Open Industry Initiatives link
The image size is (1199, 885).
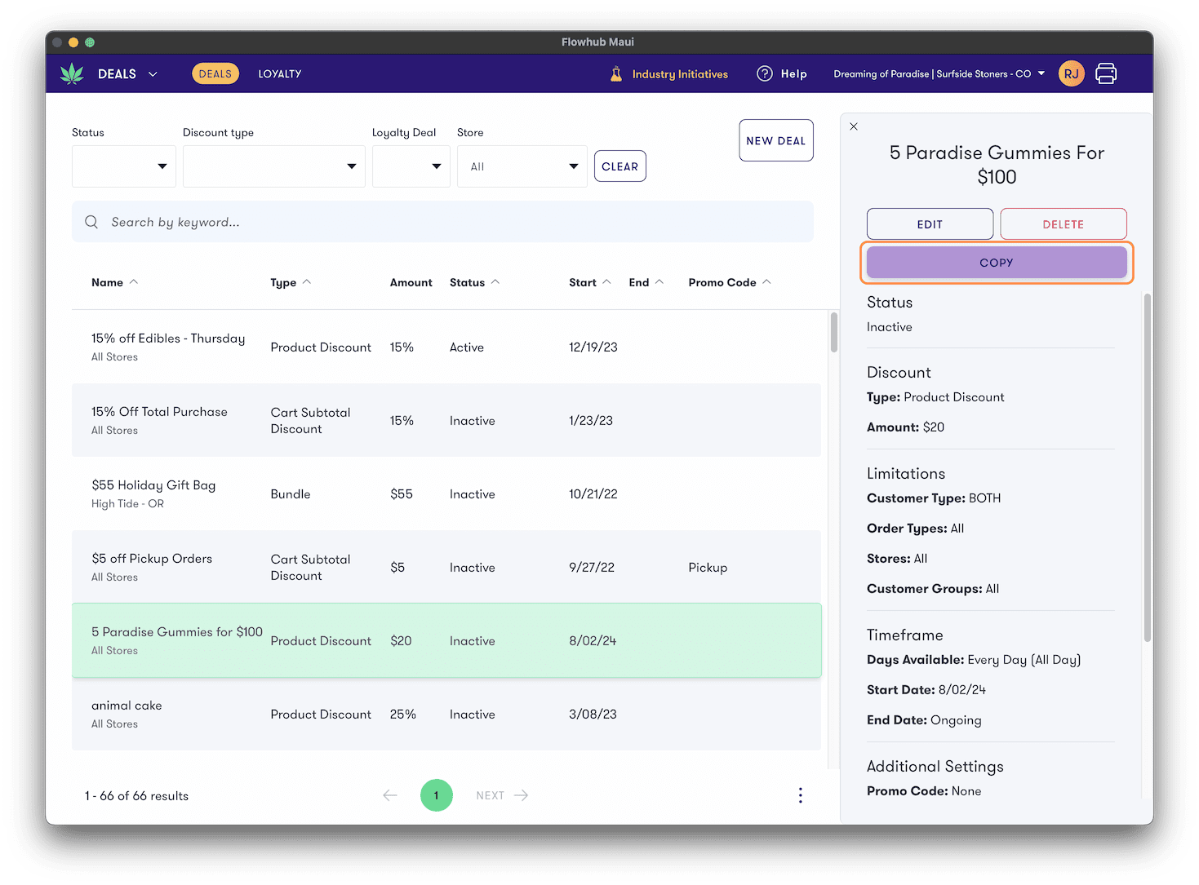pyautogui.click(x=680, y=74)
